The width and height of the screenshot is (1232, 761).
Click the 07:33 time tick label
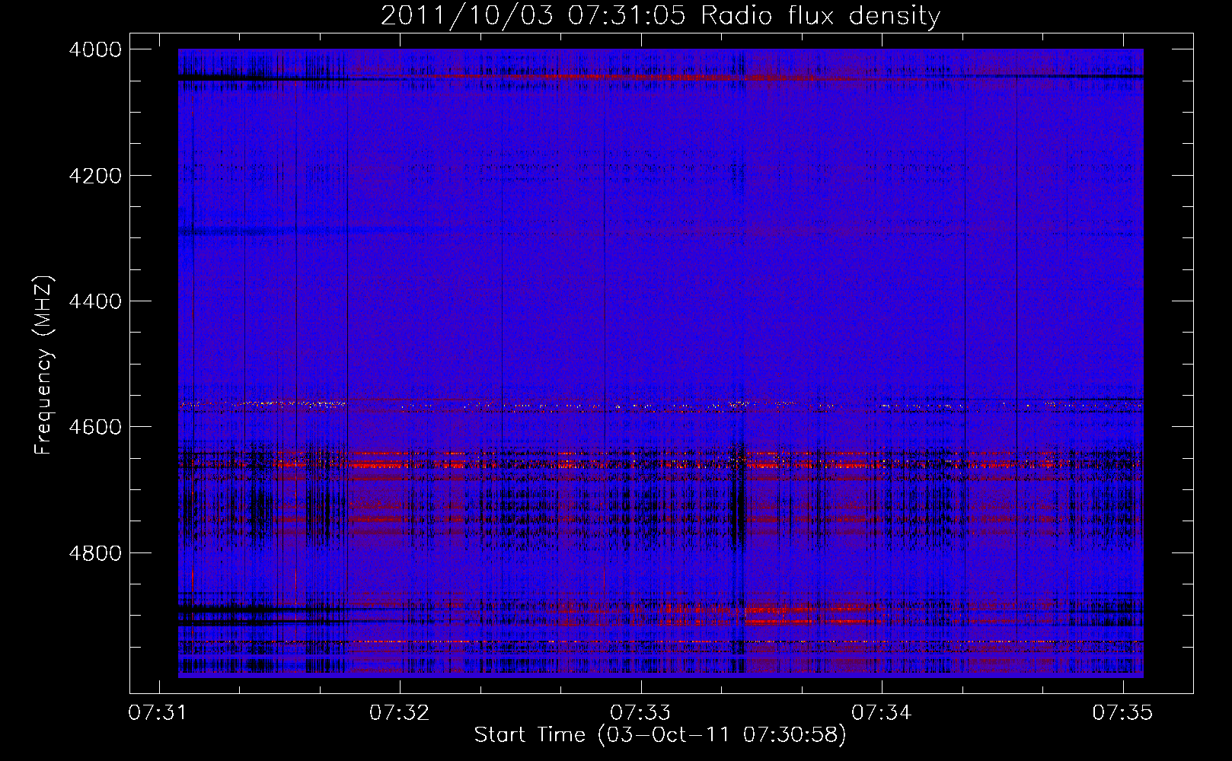[x=640, y=712]
